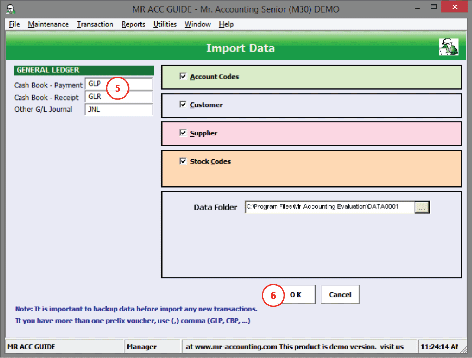Click the Other G/L Journal label
Image resolution: width=472 pixels, height=358 pixels.
43,109
